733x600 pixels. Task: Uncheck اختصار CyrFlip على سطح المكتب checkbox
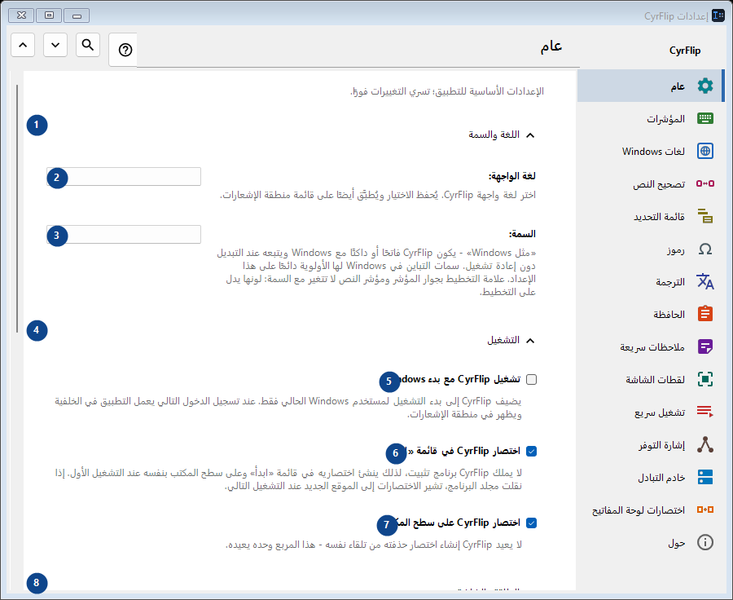tap(531, 523)
